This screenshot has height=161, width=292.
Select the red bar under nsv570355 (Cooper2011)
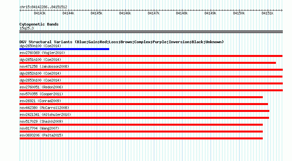tap(141, 97)
